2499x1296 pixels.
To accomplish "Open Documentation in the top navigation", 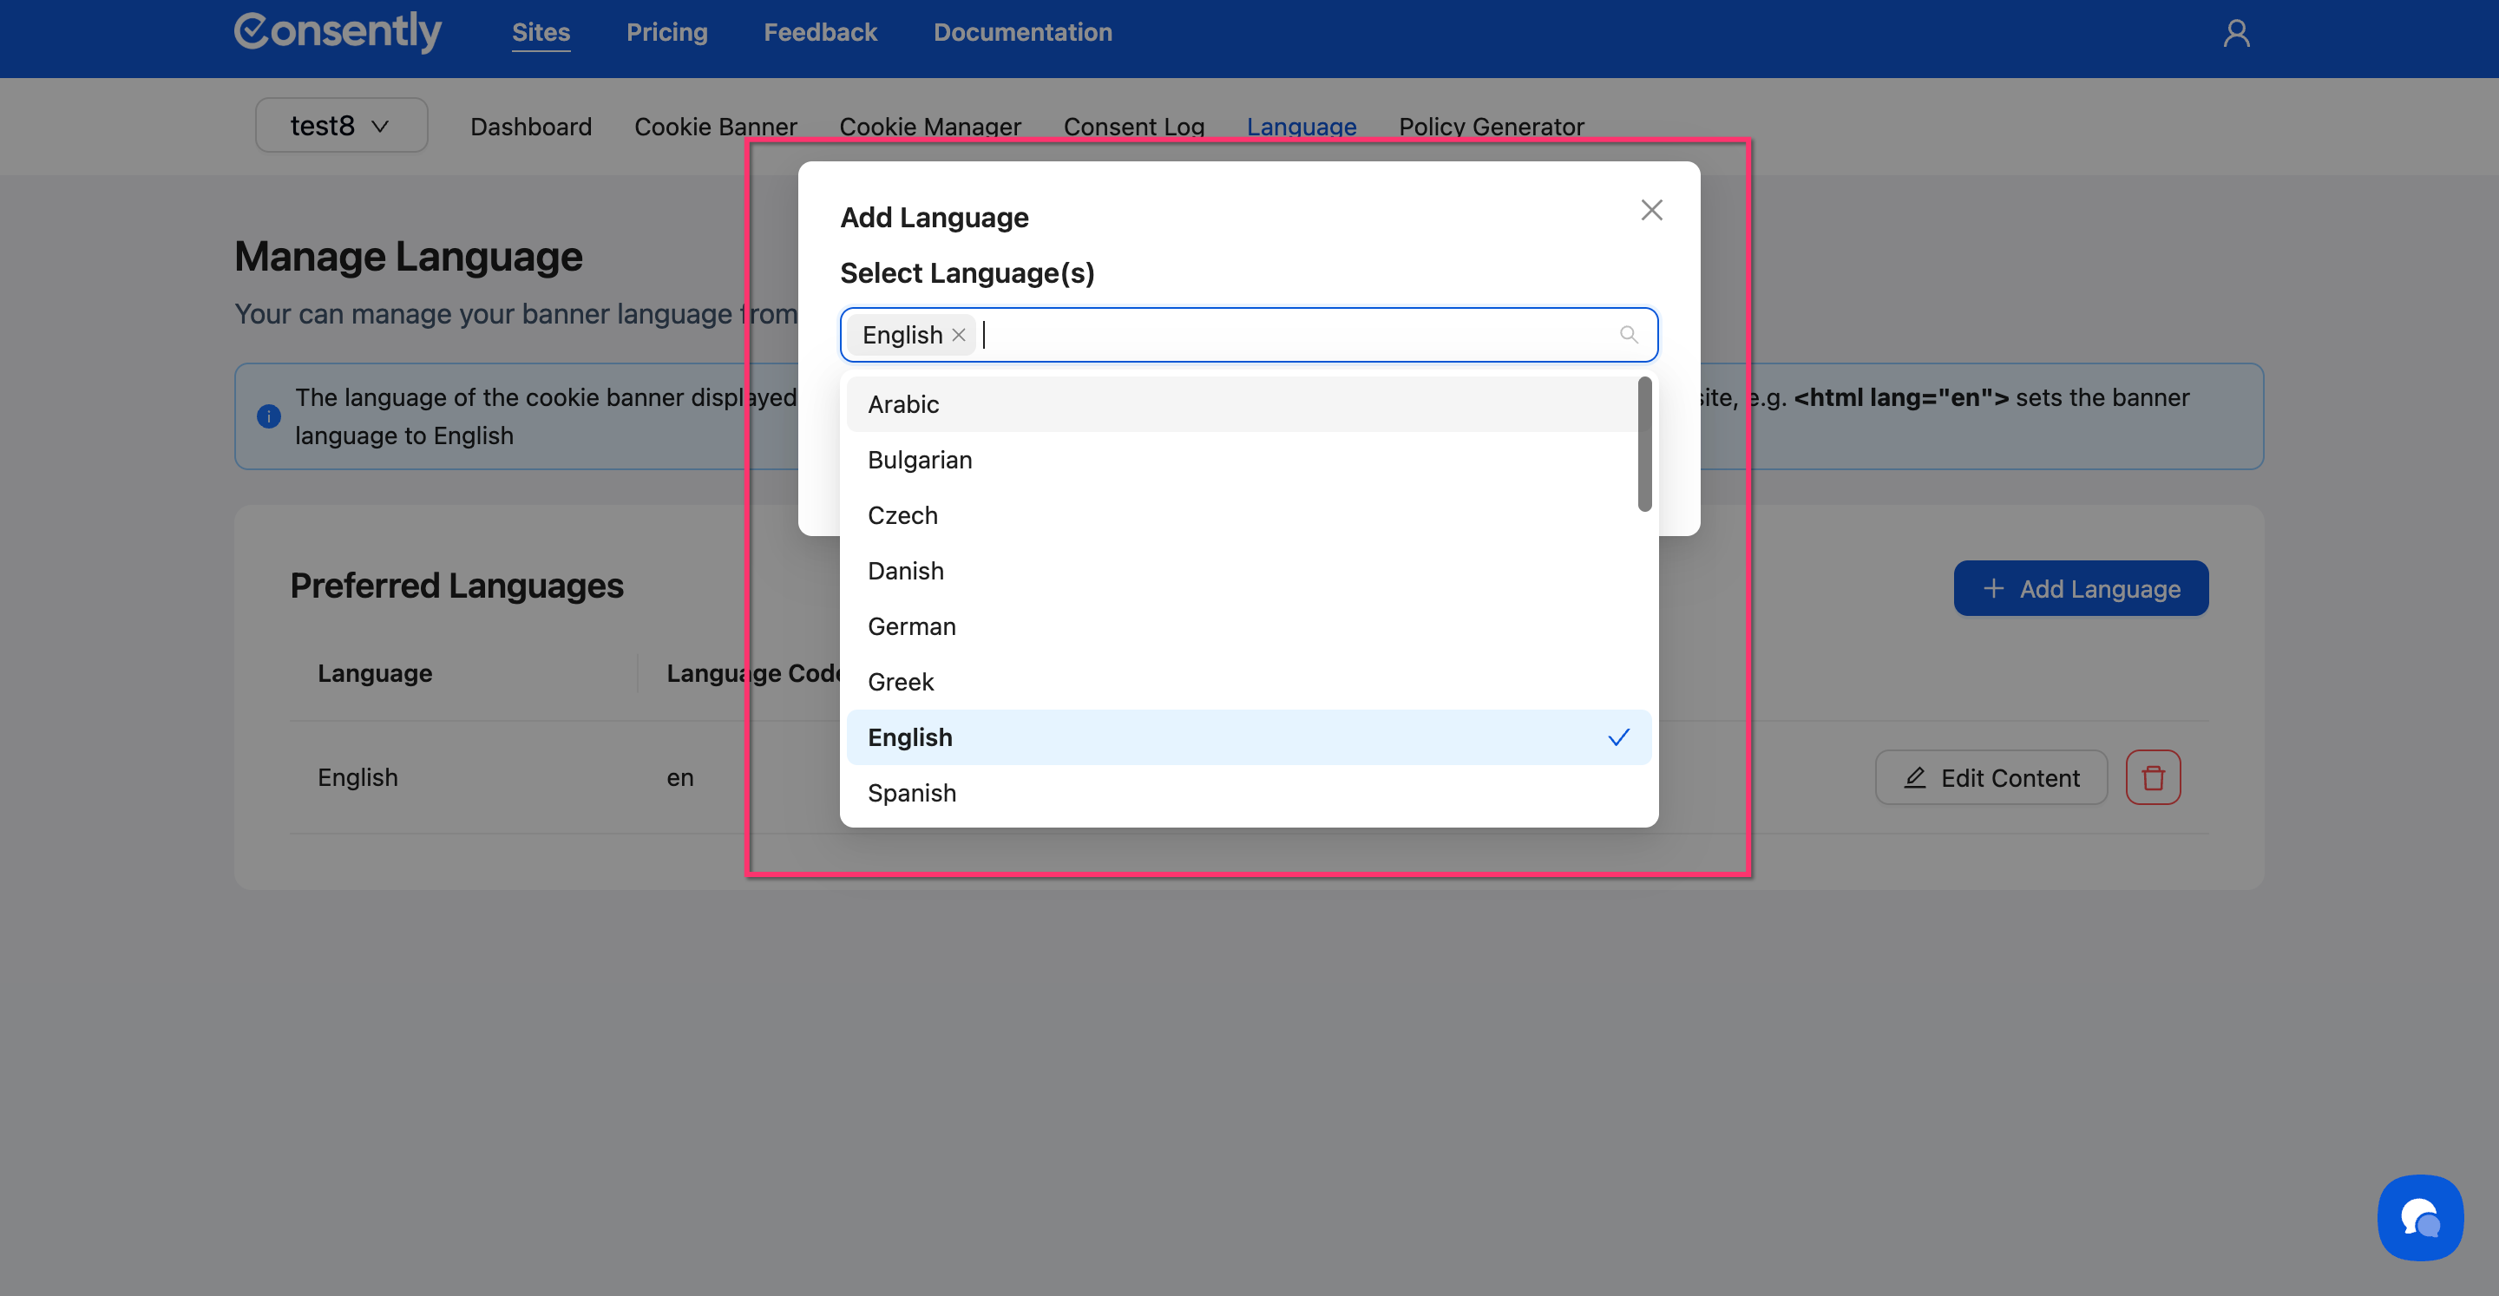I will [x=1022, y=32].
